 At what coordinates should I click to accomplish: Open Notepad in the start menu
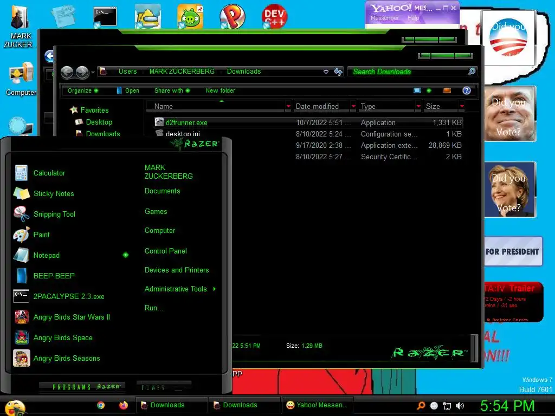click(x=47, y=255)
